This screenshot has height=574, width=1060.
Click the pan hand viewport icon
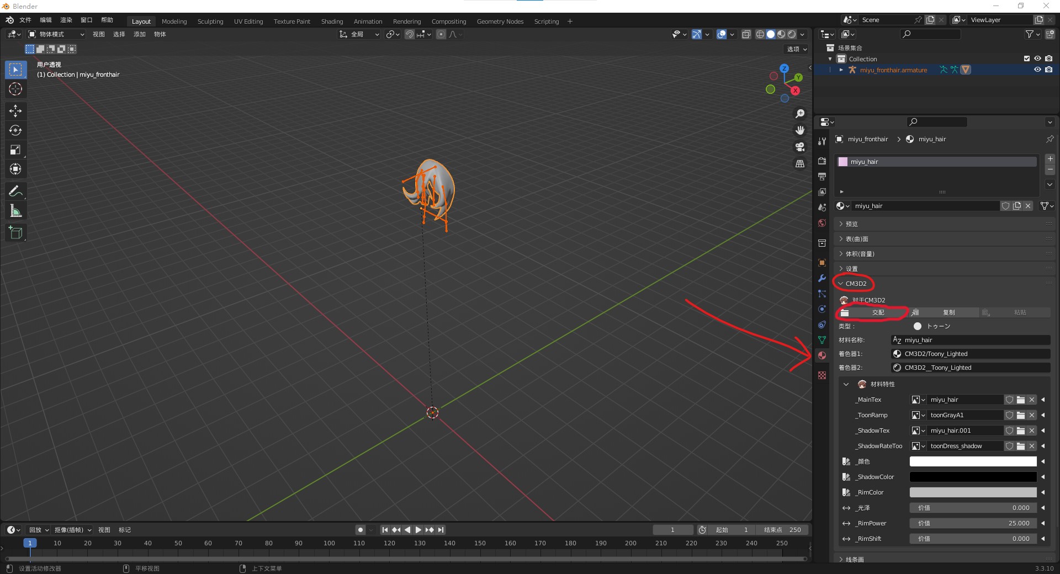[x=799, y=130]
